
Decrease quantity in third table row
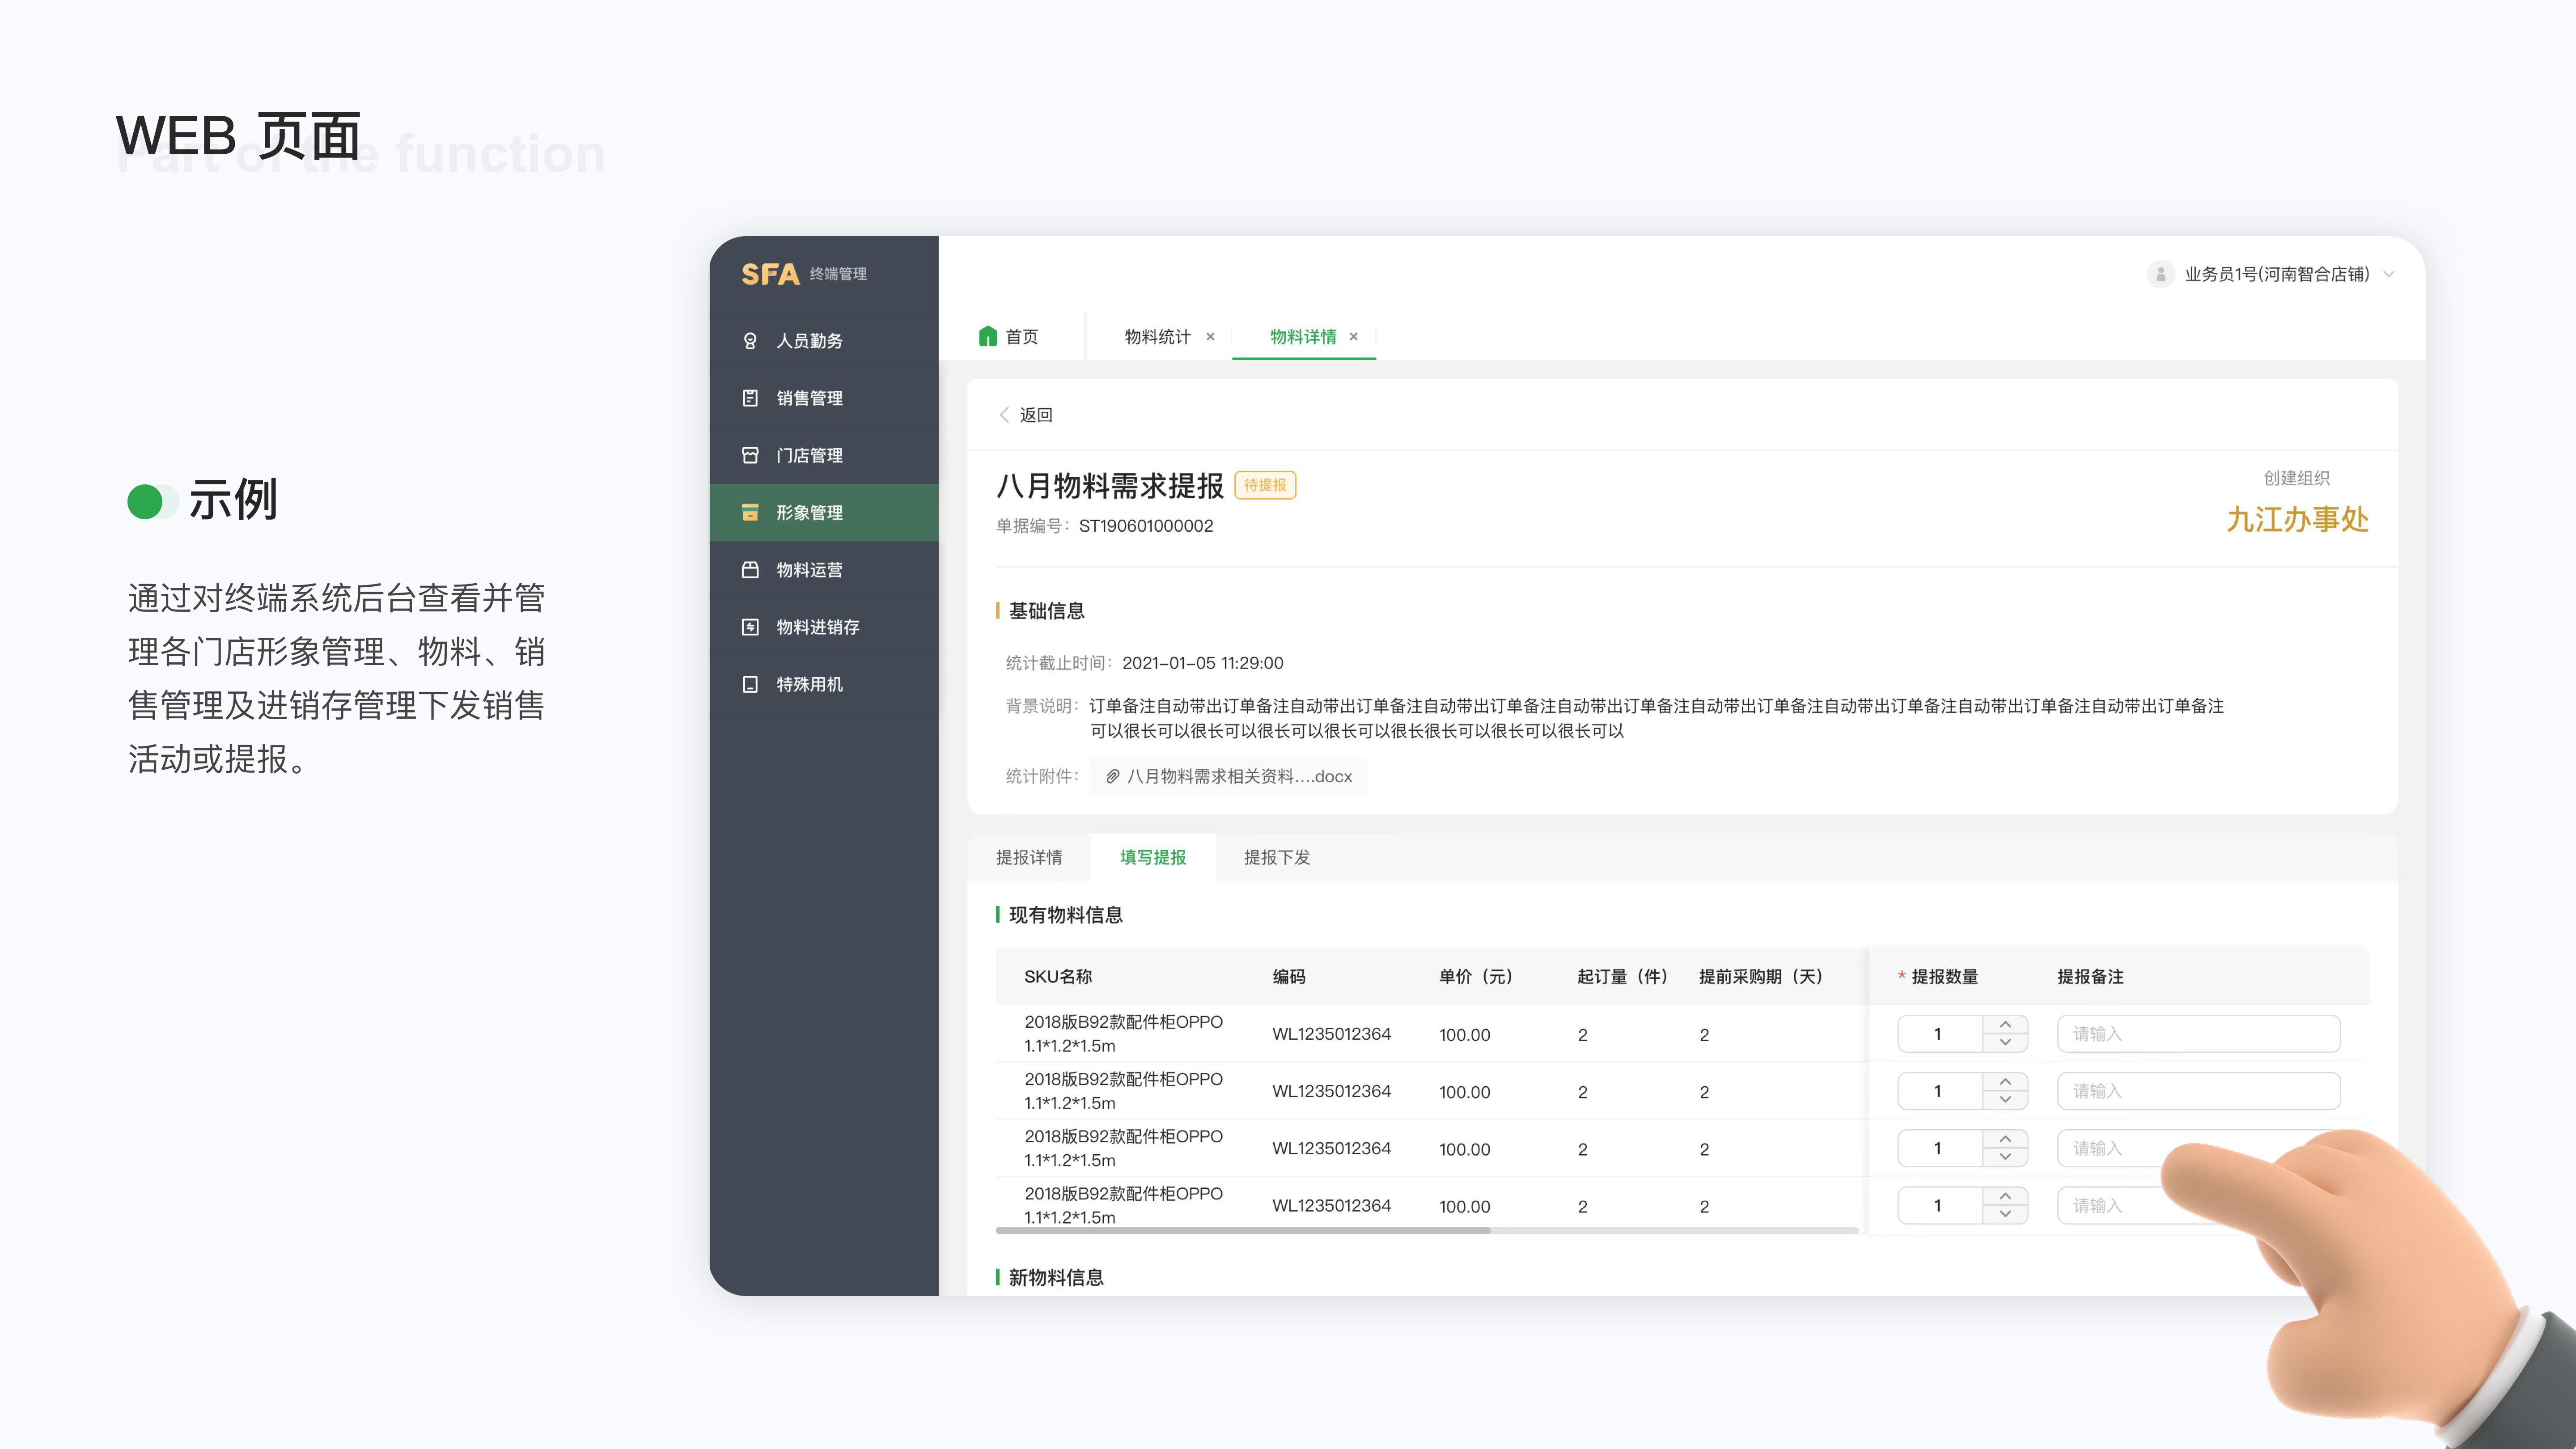click(x=2005, y=1156)
